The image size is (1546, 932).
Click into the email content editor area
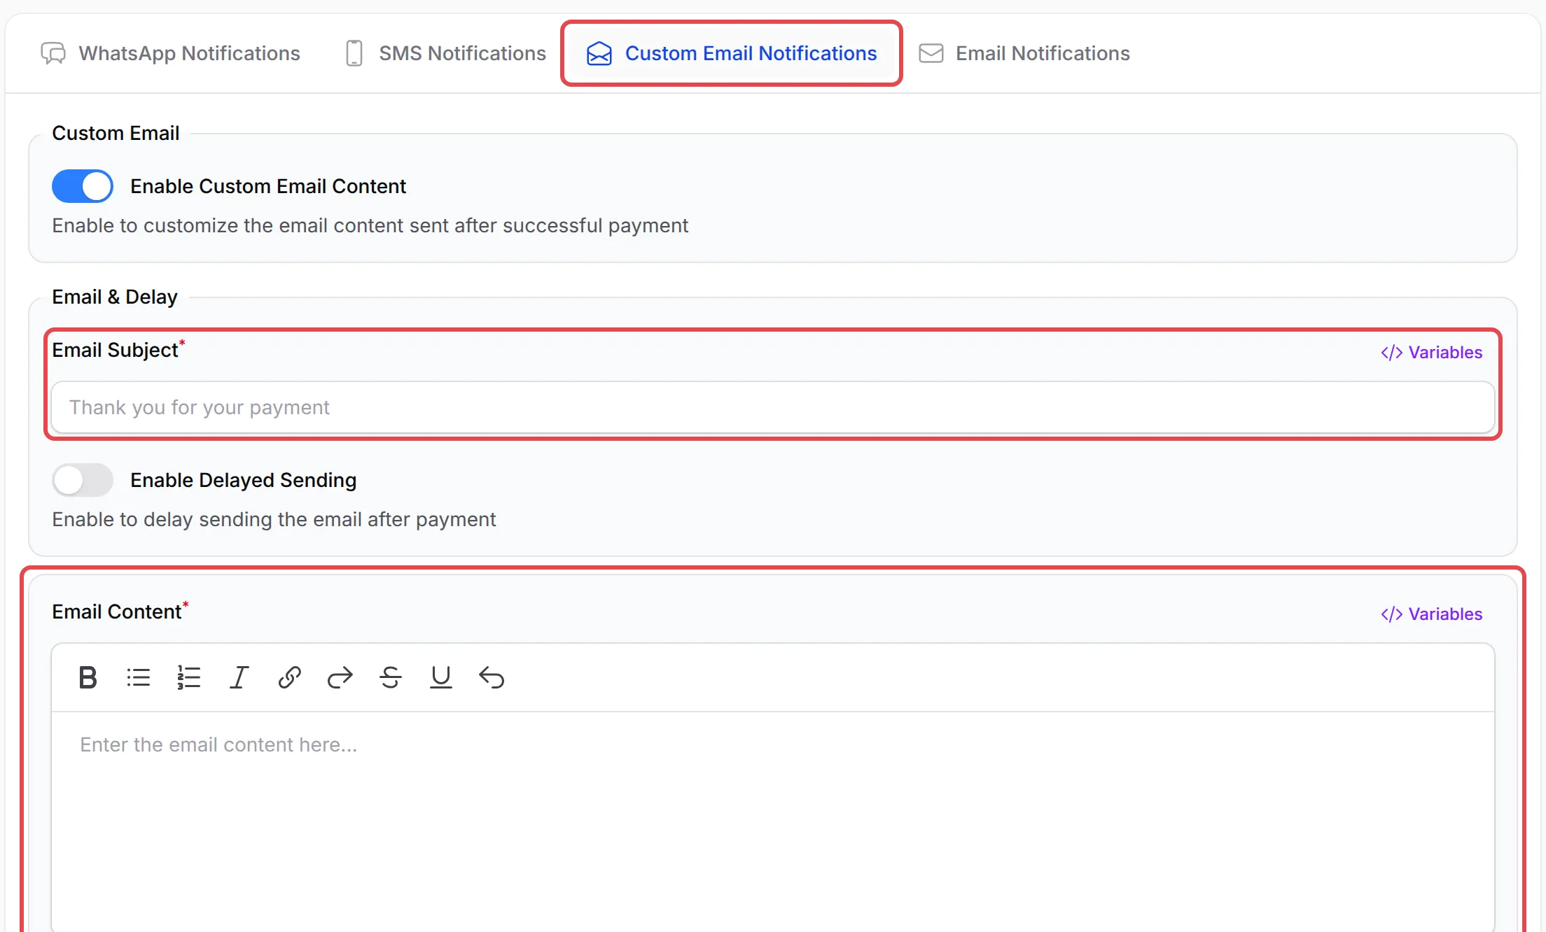point(773,822)
